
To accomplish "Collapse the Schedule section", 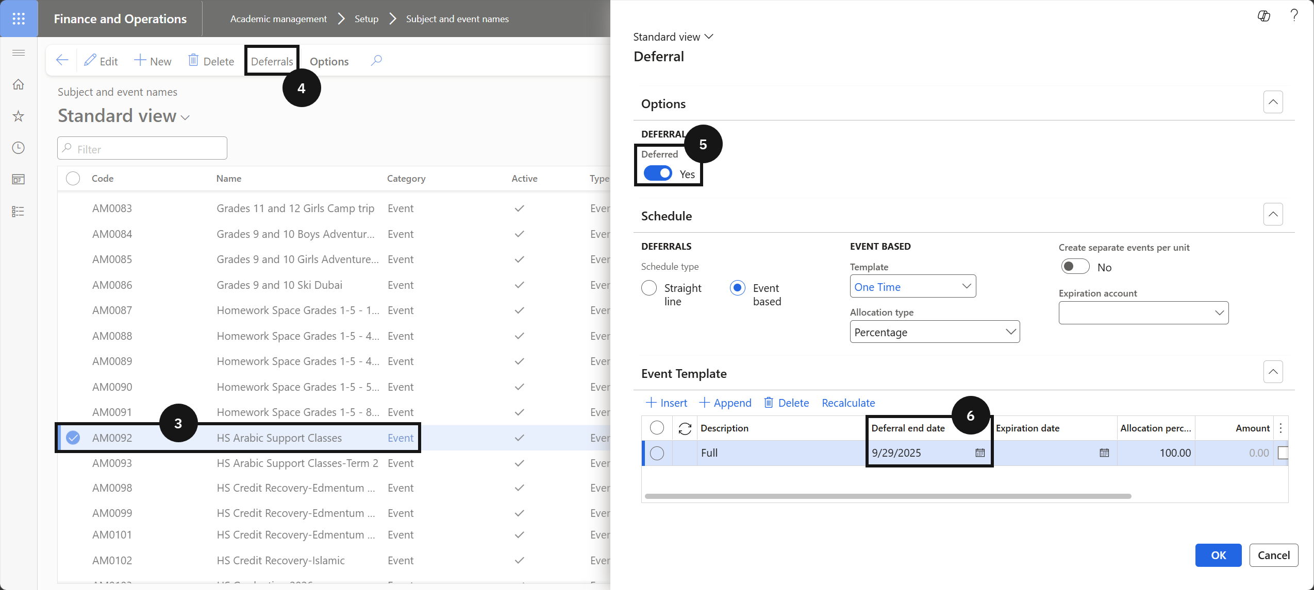I will pos(1273,214).
